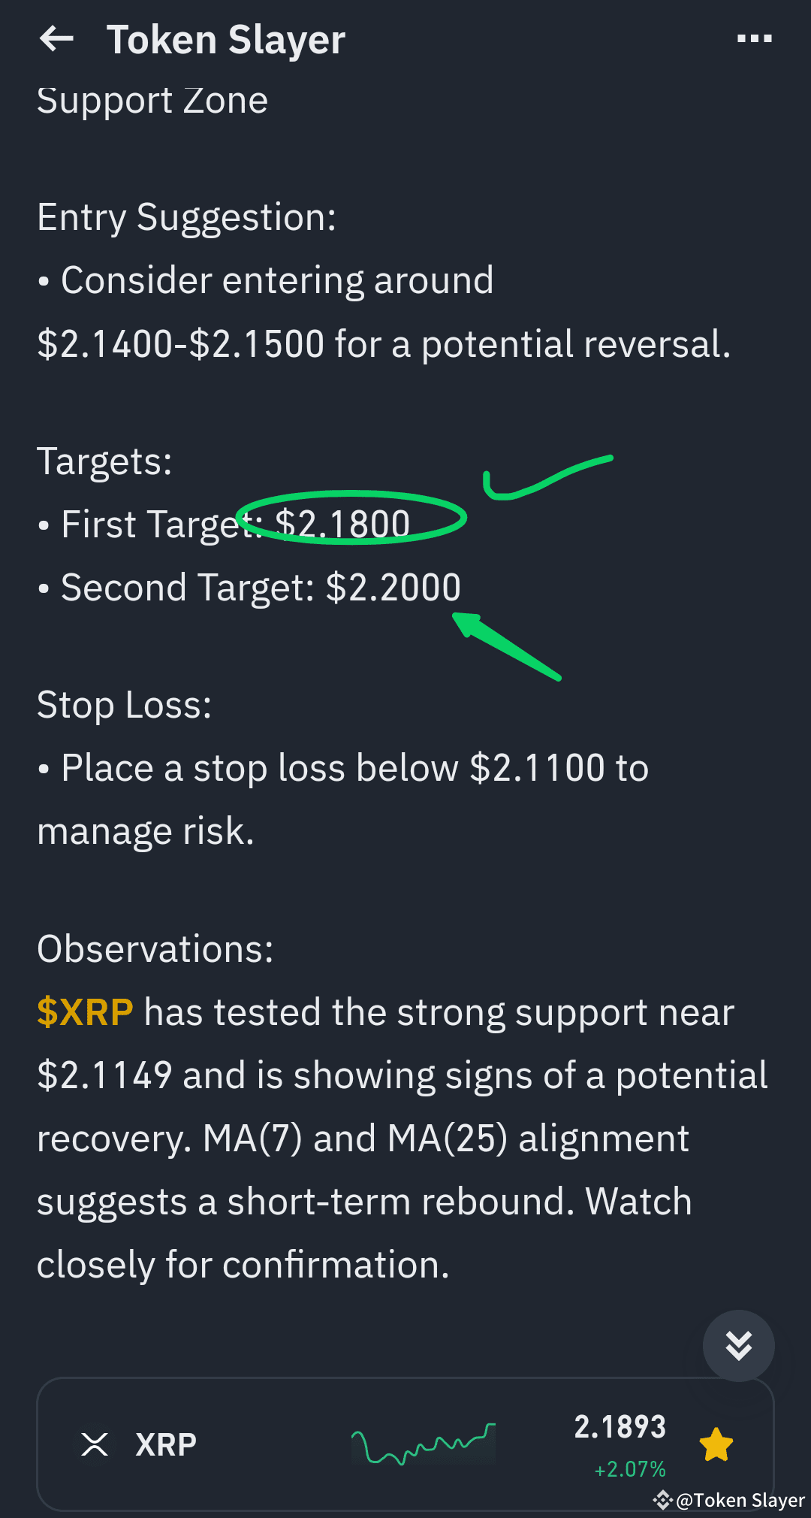Open the Support Zone section header
This screenshot has height=1518, width=811.
[x=153, y=100]
